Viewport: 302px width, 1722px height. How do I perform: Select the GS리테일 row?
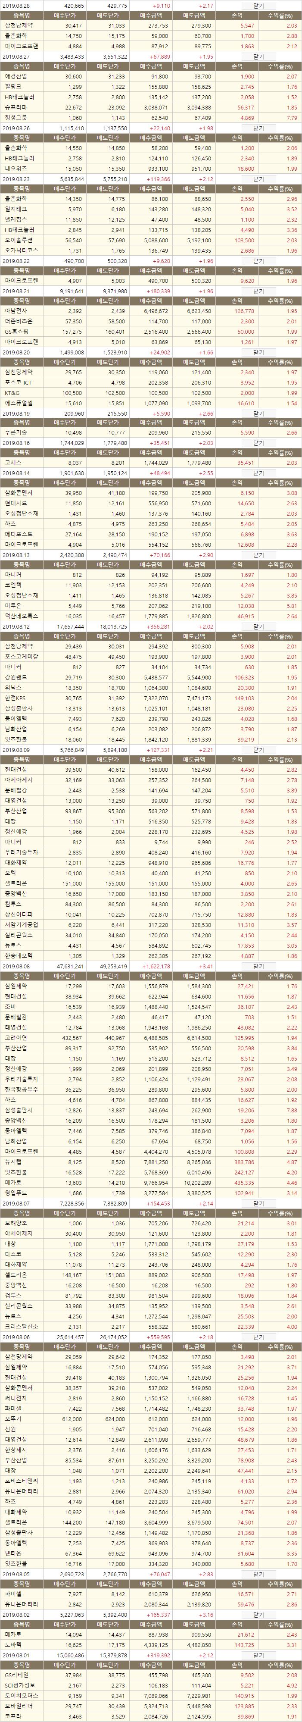[x=151, y=1676]
